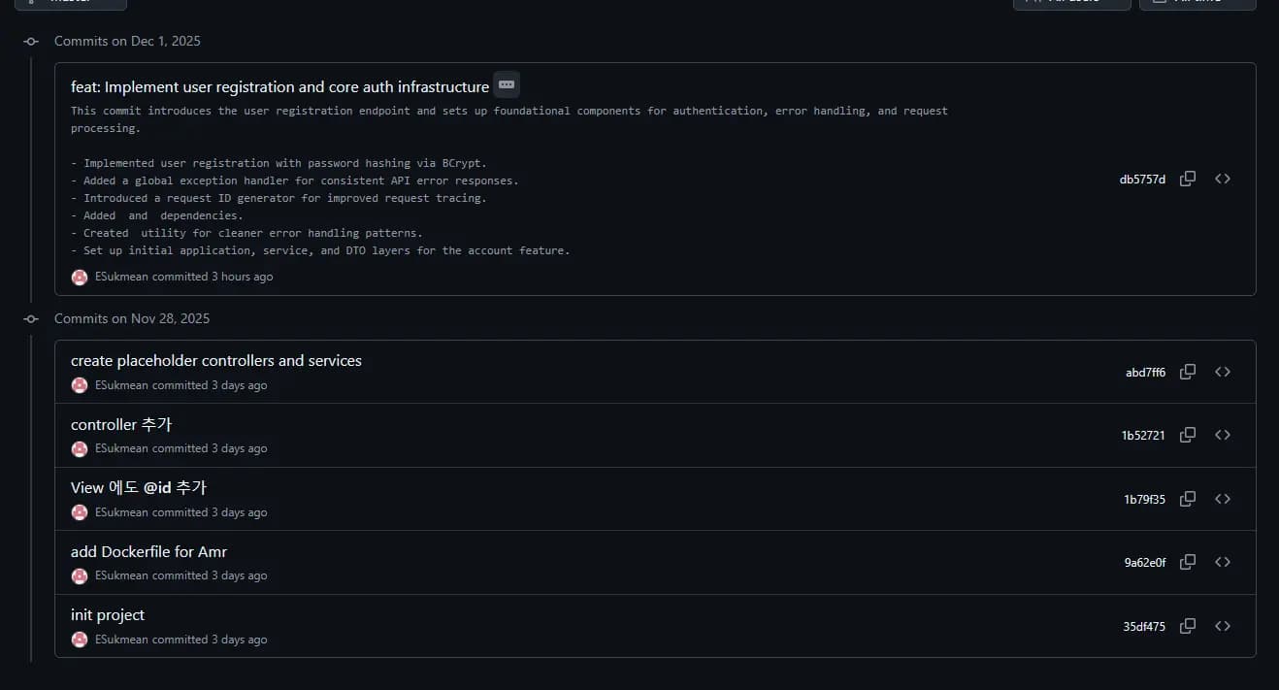Open the 'controller 추가' commit
Viewport: 1279px width, 690px height.
(x=121, y=425)
